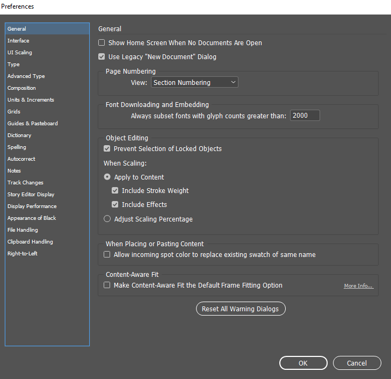Select Apply to Content radio button

[107, 177]
